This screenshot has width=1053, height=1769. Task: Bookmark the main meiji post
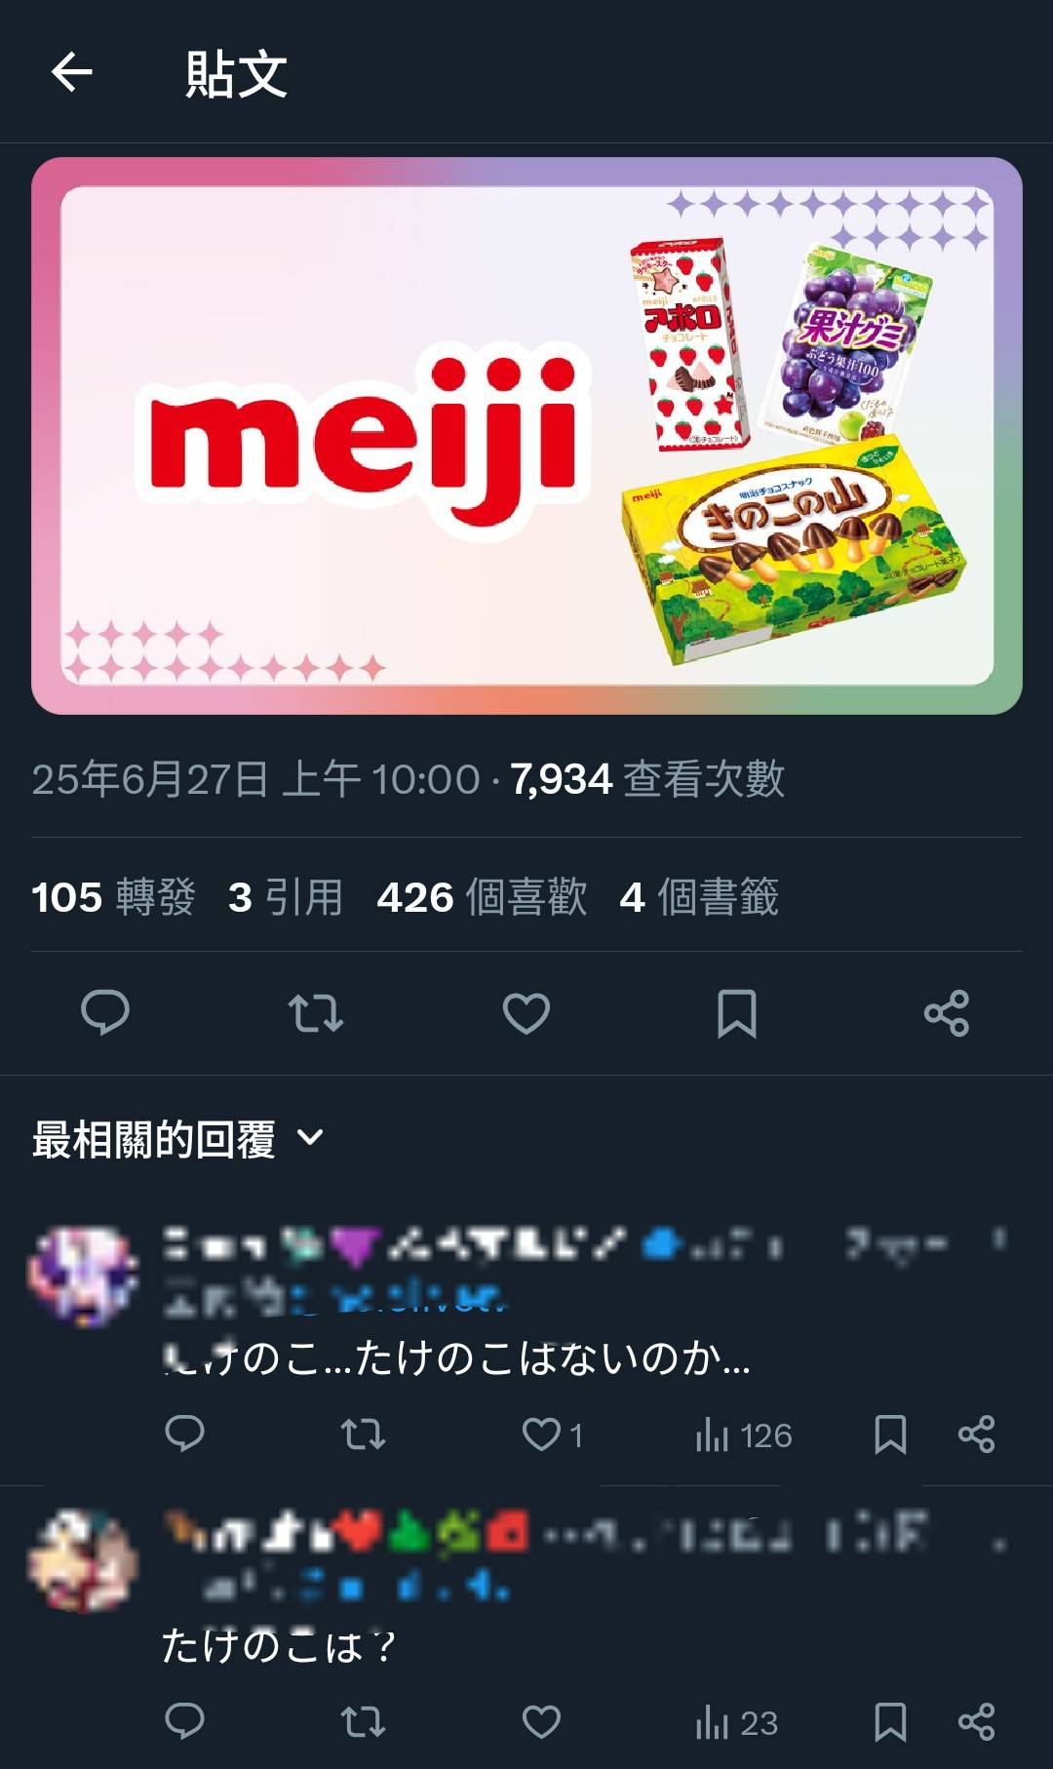pos(737,1013)
